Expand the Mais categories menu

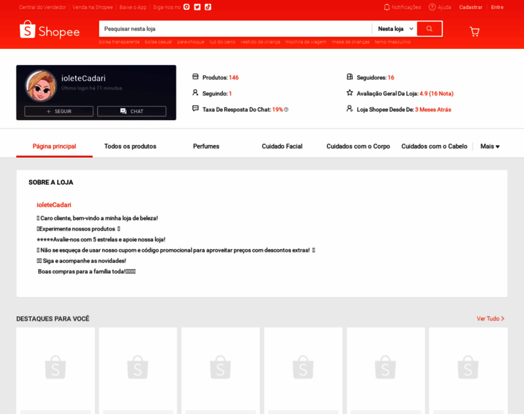tap(490, 146)
